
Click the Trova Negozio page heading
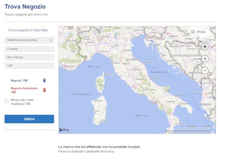pos(25,6)
